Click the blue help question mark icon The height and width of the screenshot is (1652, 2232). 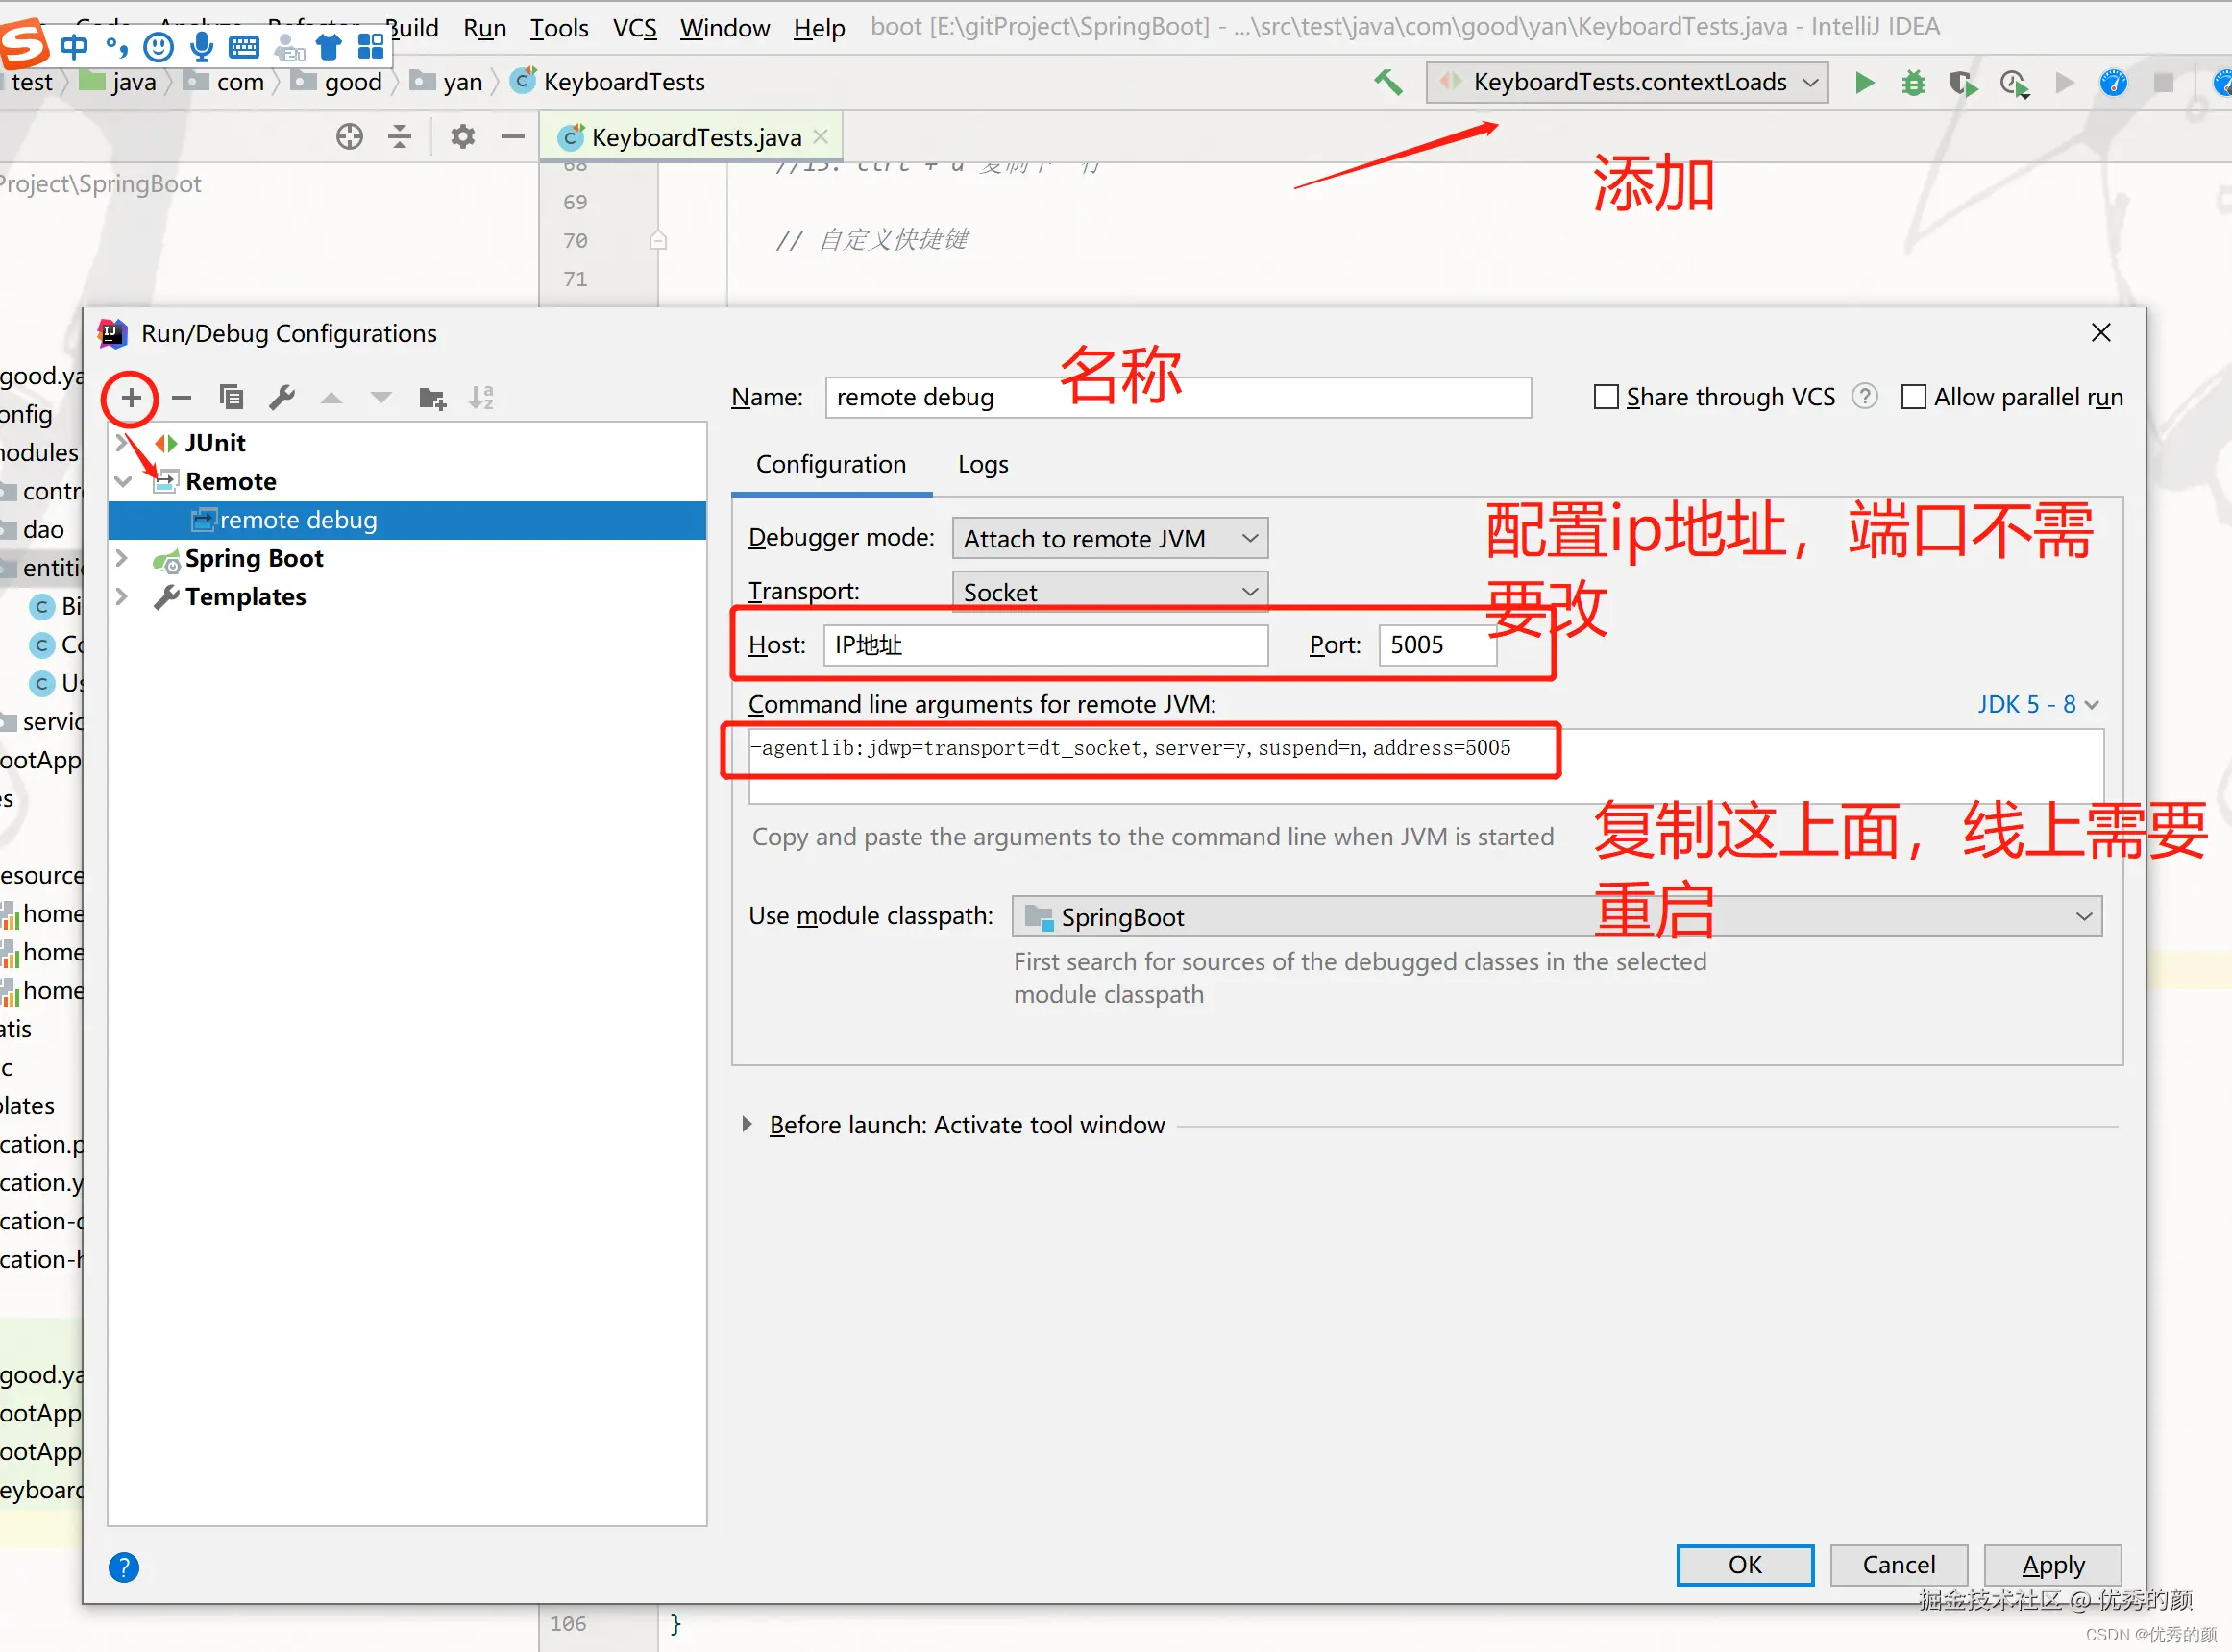pyautogui.click(x=124, y=1567)
